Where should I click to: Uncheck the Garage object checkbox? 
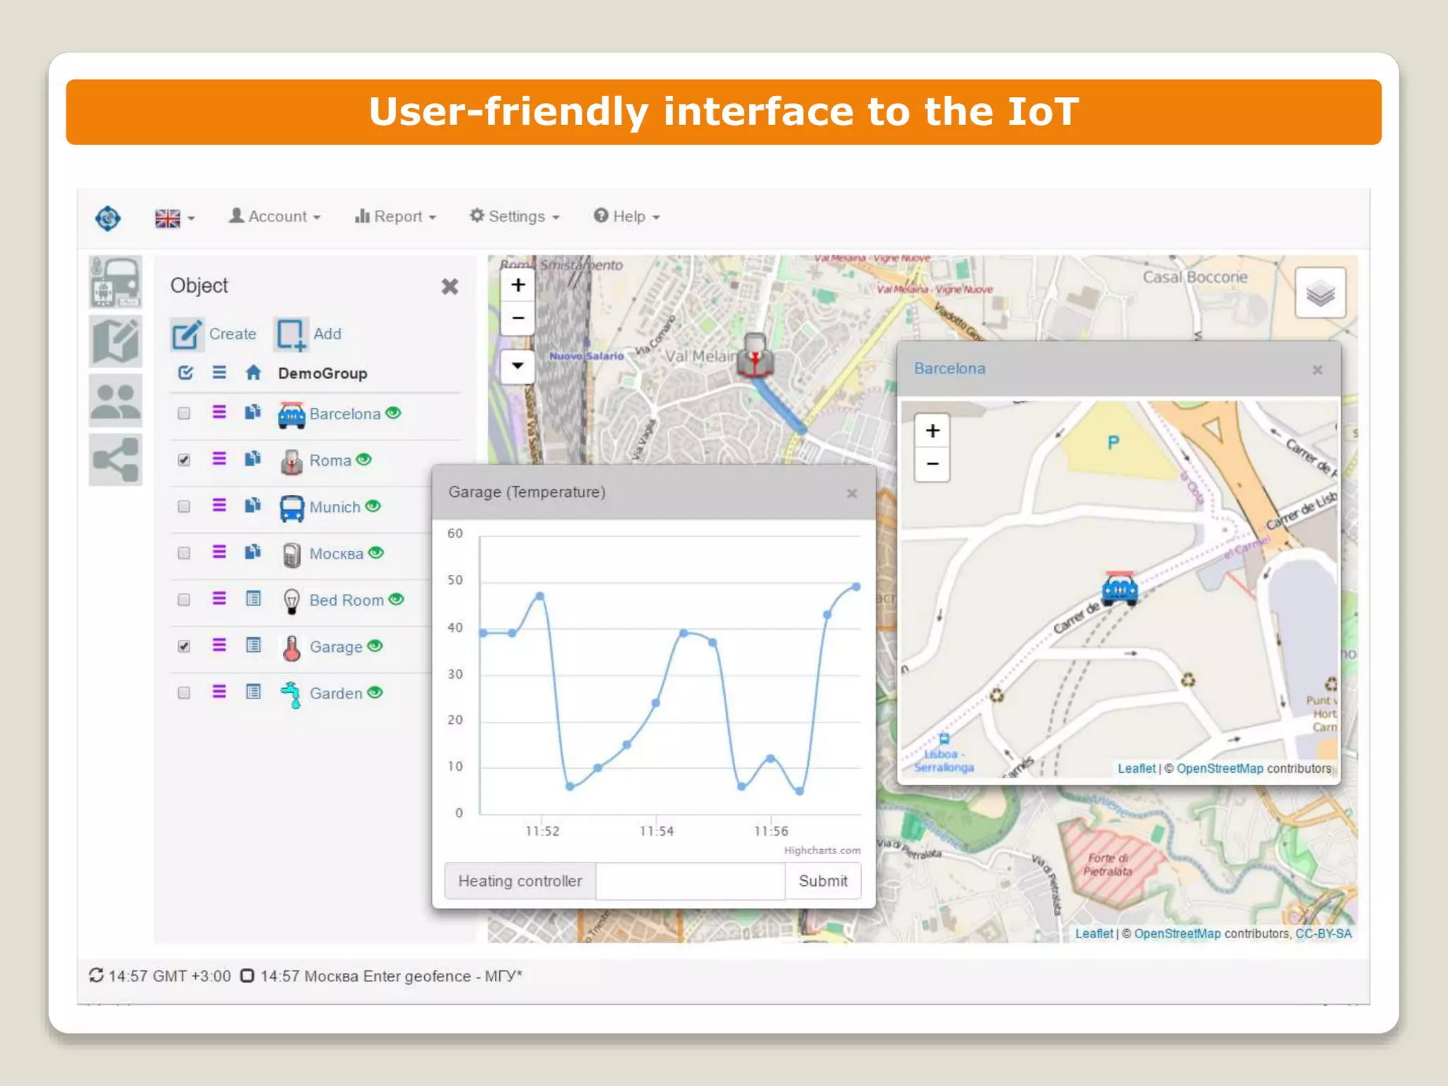[x=184, y=646]
